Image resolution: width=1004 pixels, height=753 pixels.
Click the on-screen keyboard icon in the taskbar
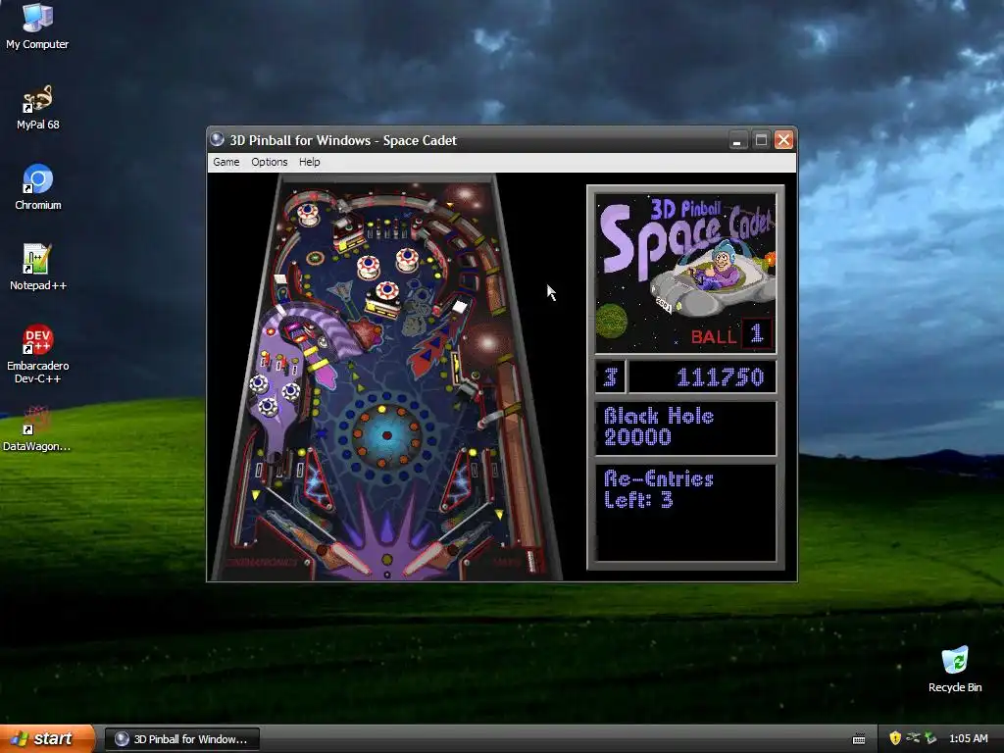(x=859, y=739)
